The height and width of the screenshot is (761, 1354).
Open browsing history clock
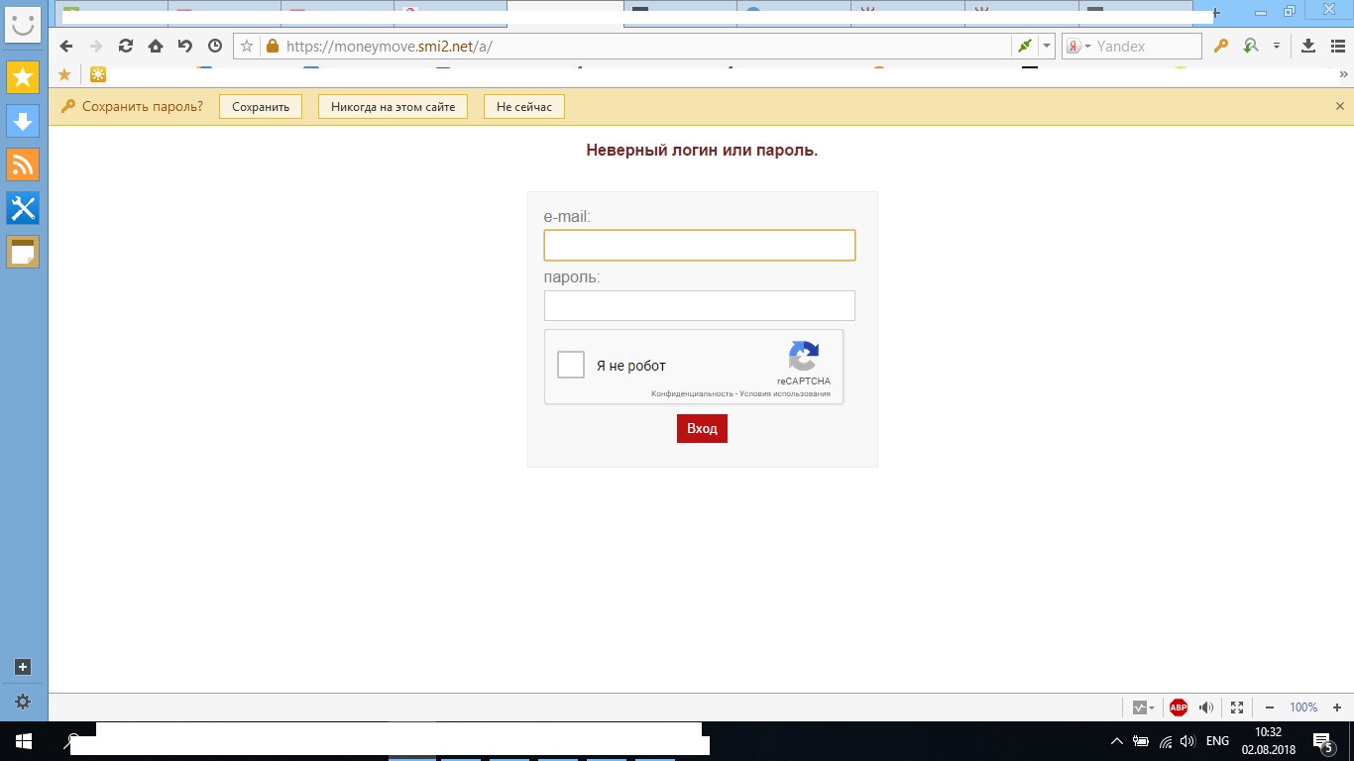(x=215, y=46)
